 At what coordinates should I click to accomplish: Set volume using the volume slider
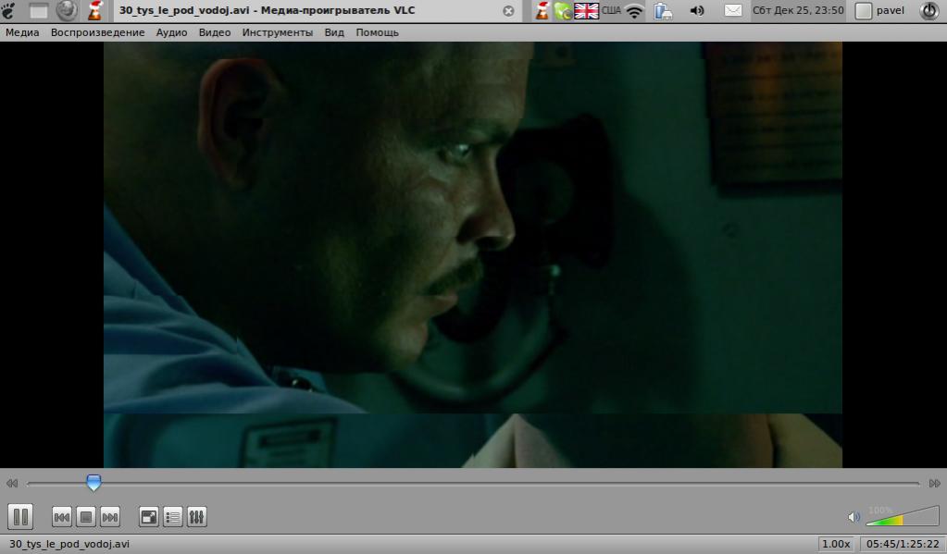[x=903, y=517]
